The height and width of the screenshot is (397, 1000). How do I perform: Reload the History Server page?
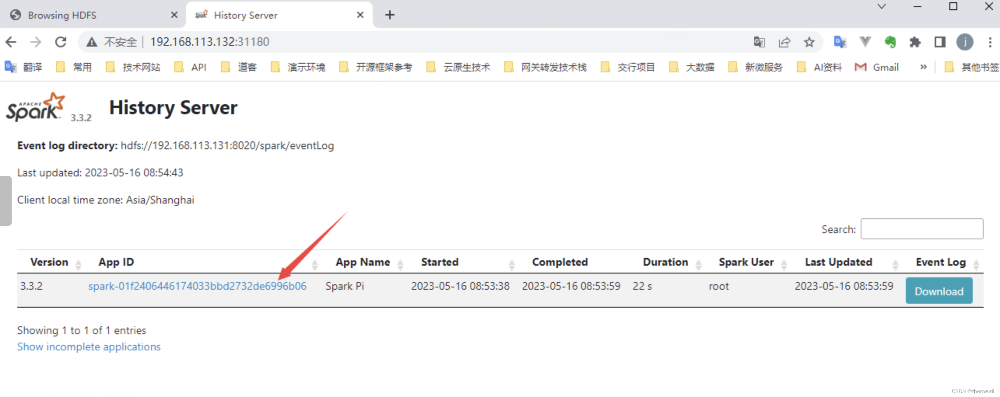click(x=61, y=42)
